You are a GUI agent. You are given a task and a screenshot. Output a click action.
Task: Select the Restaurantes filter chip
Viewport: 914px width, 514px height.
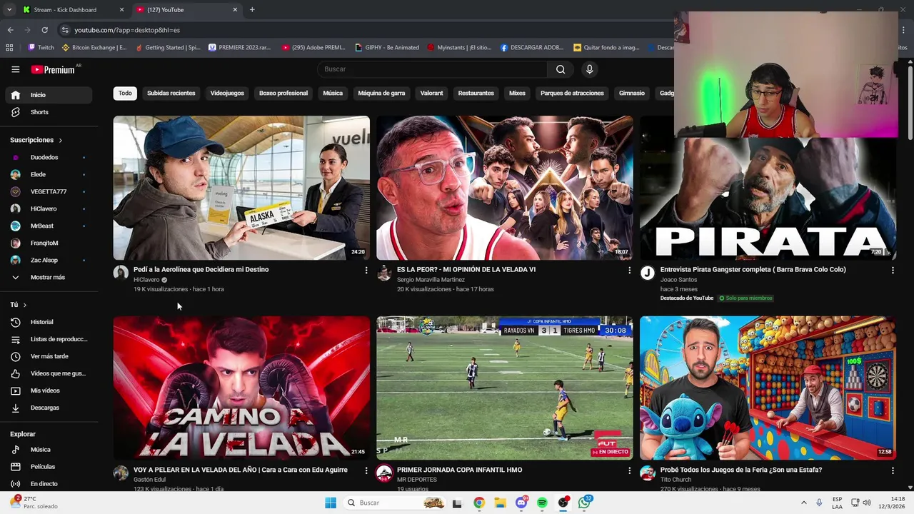476,94
